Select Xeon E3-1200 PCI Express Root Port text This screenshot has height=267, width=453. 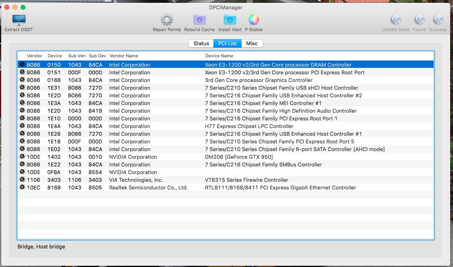284,72
